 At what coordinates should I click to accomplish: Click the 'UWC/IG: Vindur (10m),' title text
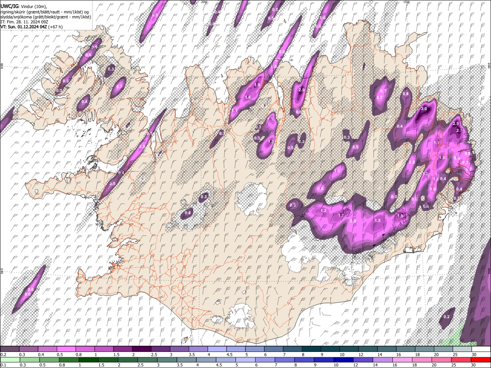(24, 7)
